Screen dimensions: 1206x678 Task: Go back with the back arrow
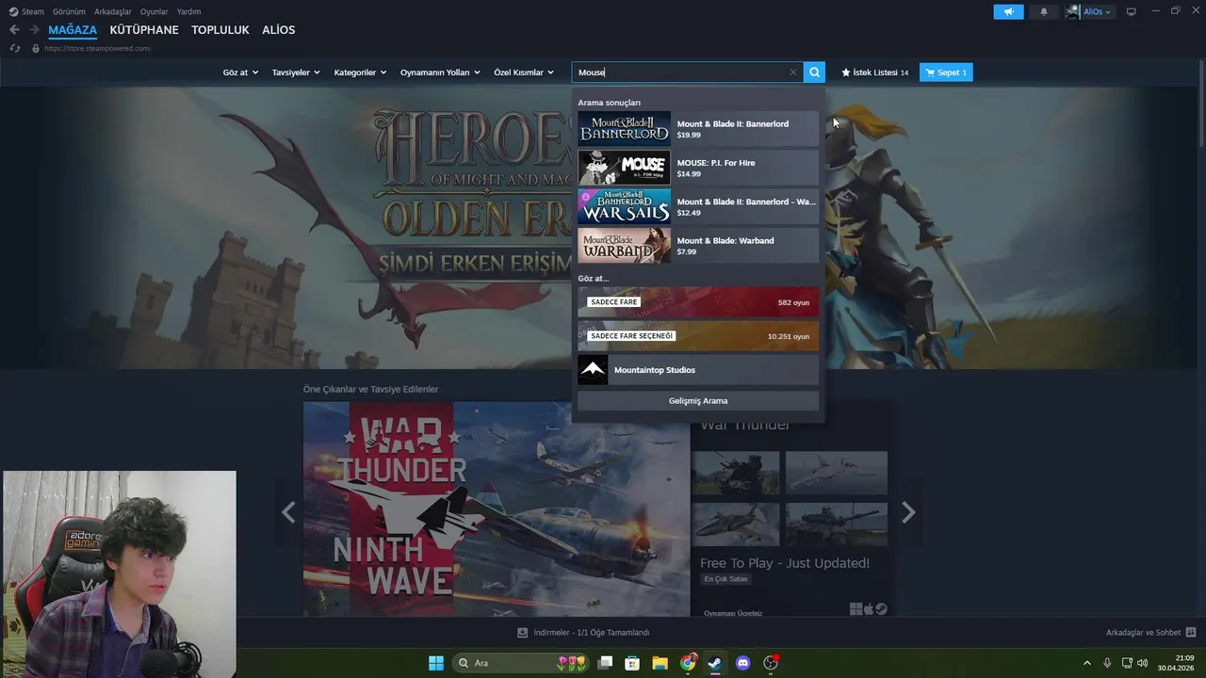(14, 30)
